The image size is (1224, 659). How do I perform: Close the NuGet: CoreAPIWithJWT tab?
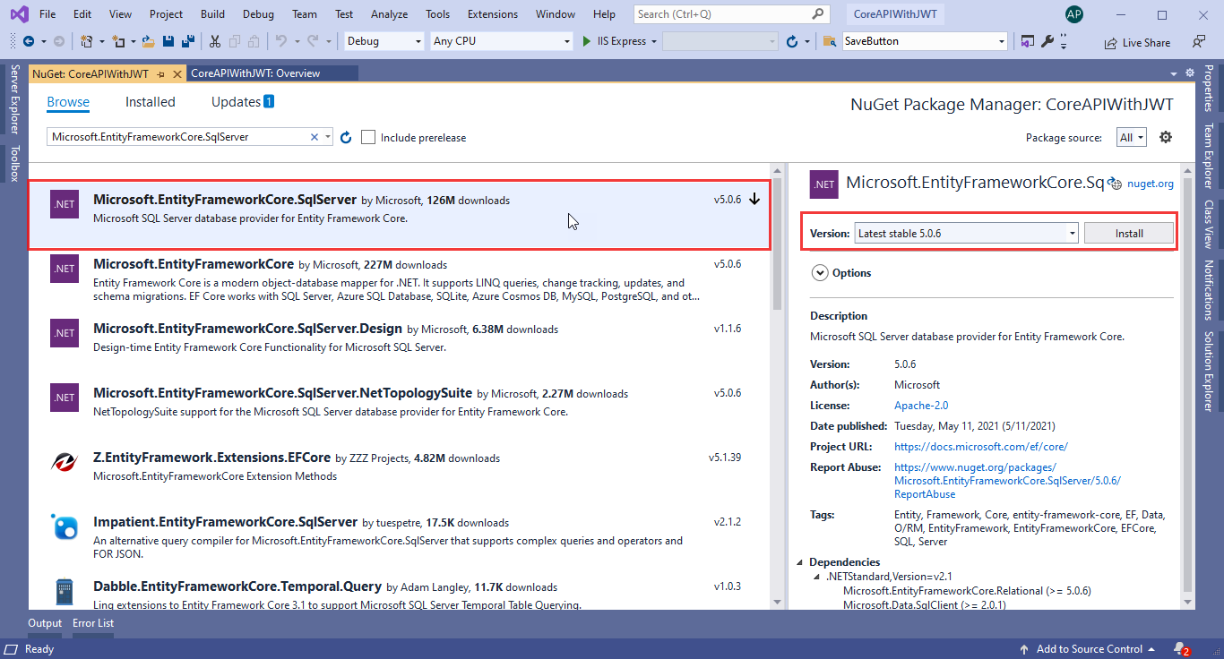[x=177, y=73]
